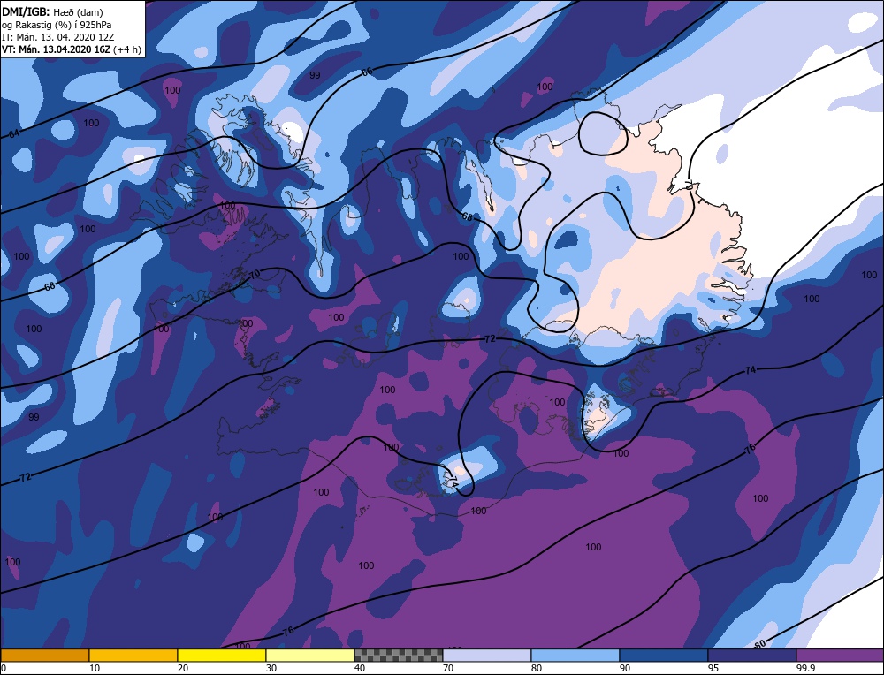This screenshot has height=675, width=884.
Task: Select the orange 10–20 legend swatch
Action: click(x=133, y=655)
